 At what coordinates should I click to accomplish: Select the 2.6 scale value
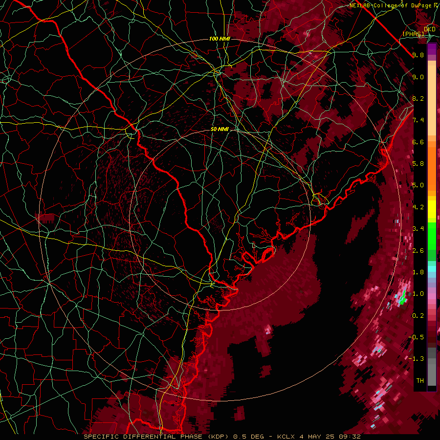[418, 251]
